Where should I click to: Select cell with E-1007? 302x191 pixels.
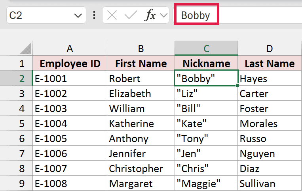(70, 168)
